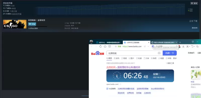Image resolution: width=201 pixels, height=98 pixels.
Task: Select the 地图 search category tab
Action: coord(161,58)
